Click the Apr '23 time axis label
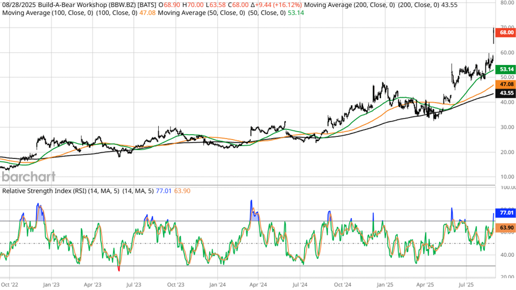Screen dimensions: 516x290 93,285
